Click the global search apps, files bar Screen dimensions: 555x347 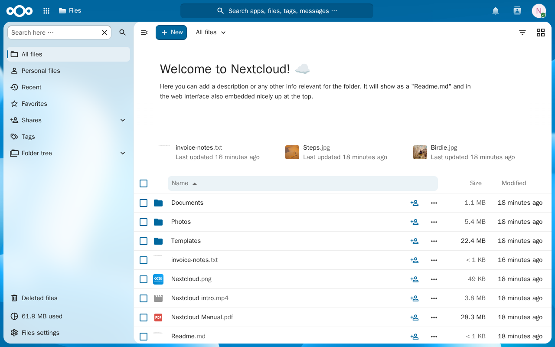pos(277,11)
